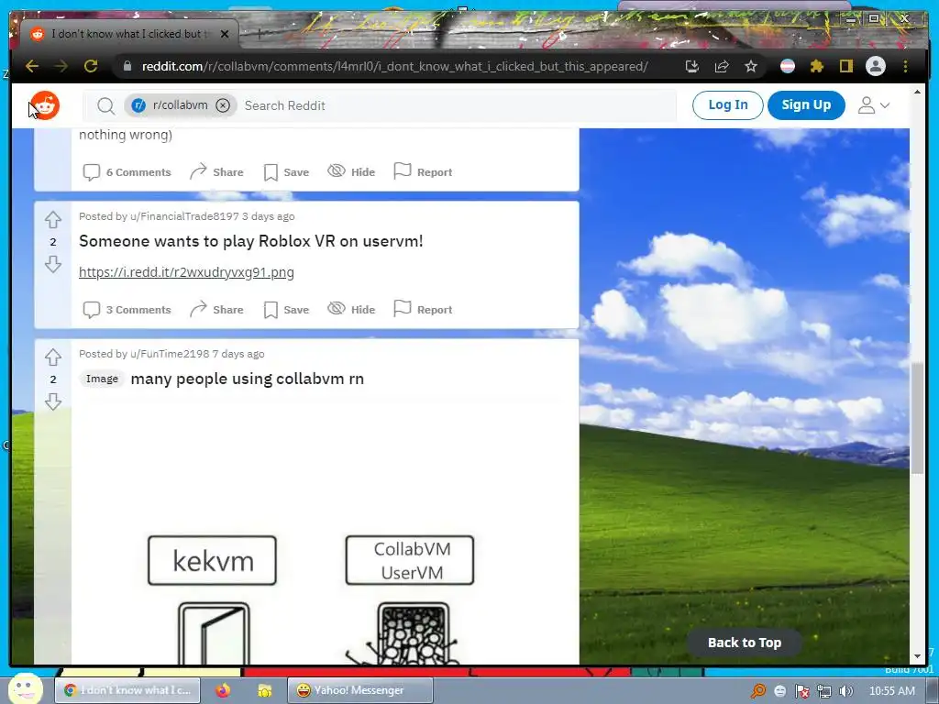Upvote the 'many people using collabvm' post
The height and width of the screenshot is (704, 939).
click(x=52, y=357)
